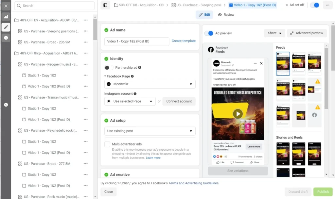
Task: Select US - Purchase - Rock music ad set
Action: click(51, 197)
